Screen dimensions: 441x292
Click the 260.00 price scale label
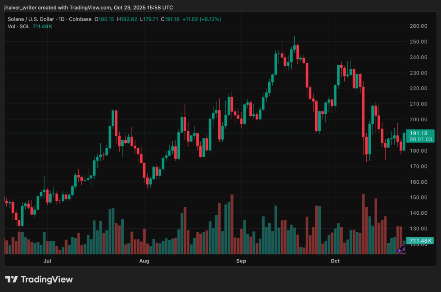[x=418, y=26]
